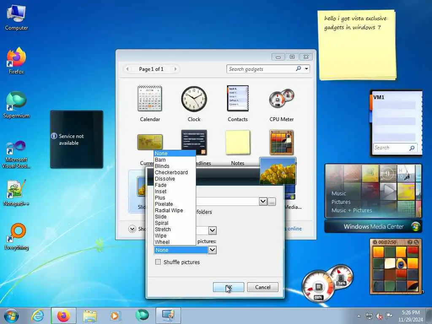
Task: Open Music in Media Center gadget
Action: click(339, 193)
